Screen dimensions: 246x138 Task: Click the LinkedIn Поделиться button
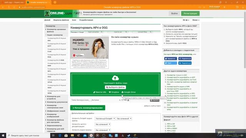point(185,63)
